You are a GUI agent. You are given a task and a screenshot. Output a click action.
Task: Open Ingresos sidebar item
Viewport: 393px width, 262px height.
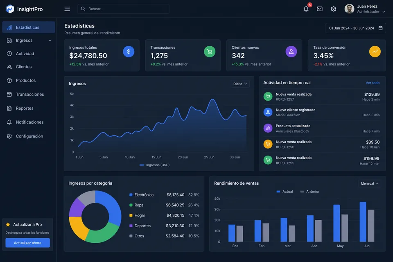[29, 41]
